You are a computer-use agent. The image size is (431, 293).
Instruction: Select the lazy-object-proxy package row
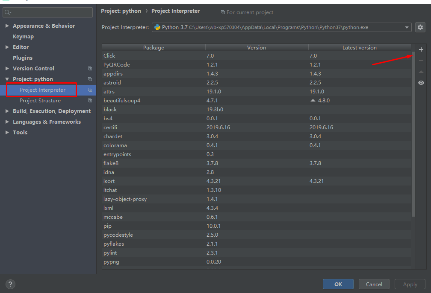[257, 199]
